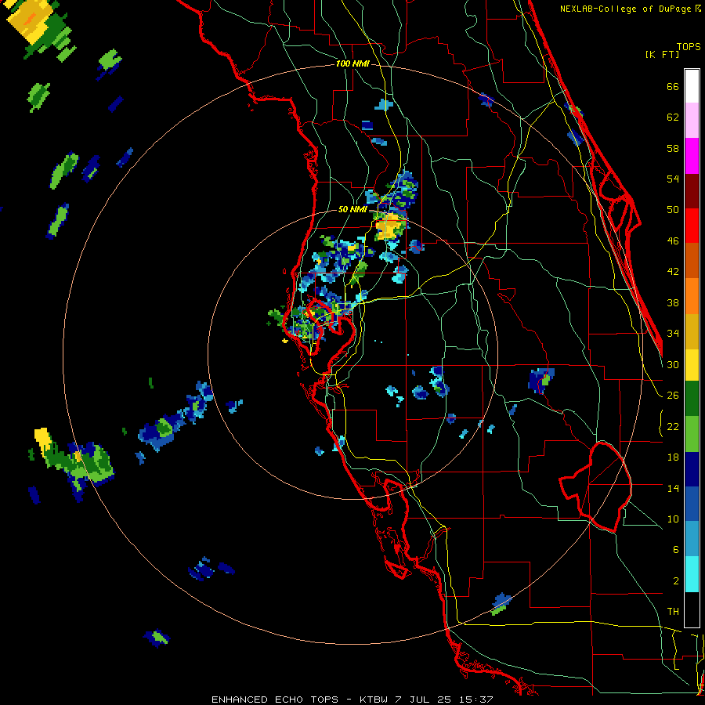Select the gold legend swatch near 34

(x=692, y=331)
